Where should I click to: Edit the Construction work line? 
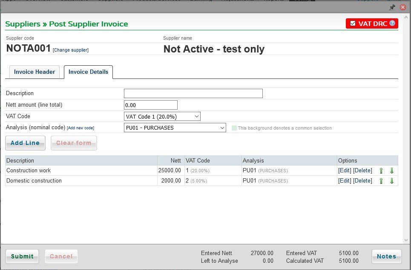coord(345,170)
